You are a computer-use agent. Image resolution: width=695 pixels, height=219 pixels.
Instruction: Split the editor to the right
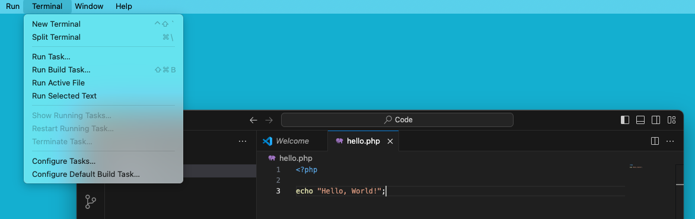(655, 141)
